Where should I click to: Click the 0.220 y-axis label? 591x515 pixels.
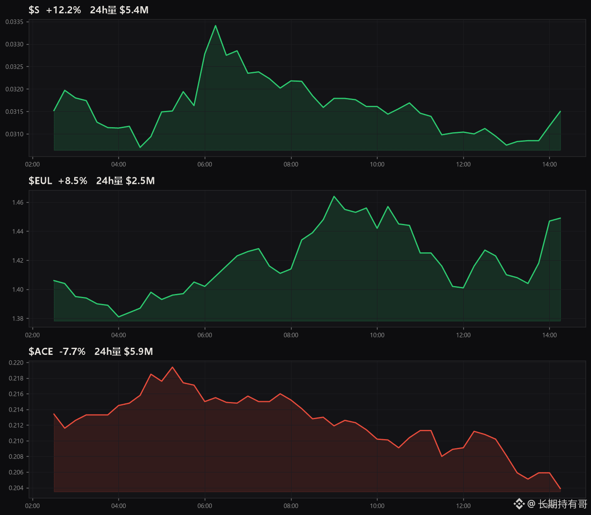(16, 363)
